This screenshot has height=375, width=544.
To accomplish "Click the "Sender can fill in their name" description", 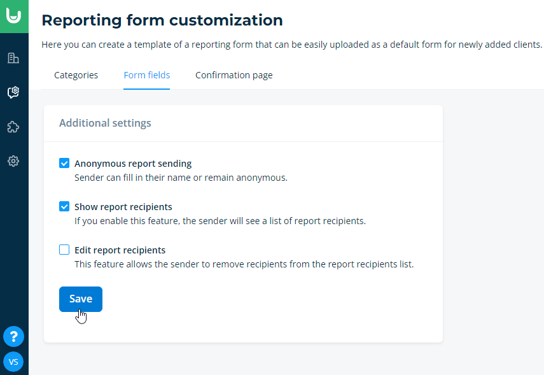I will 181,178.
